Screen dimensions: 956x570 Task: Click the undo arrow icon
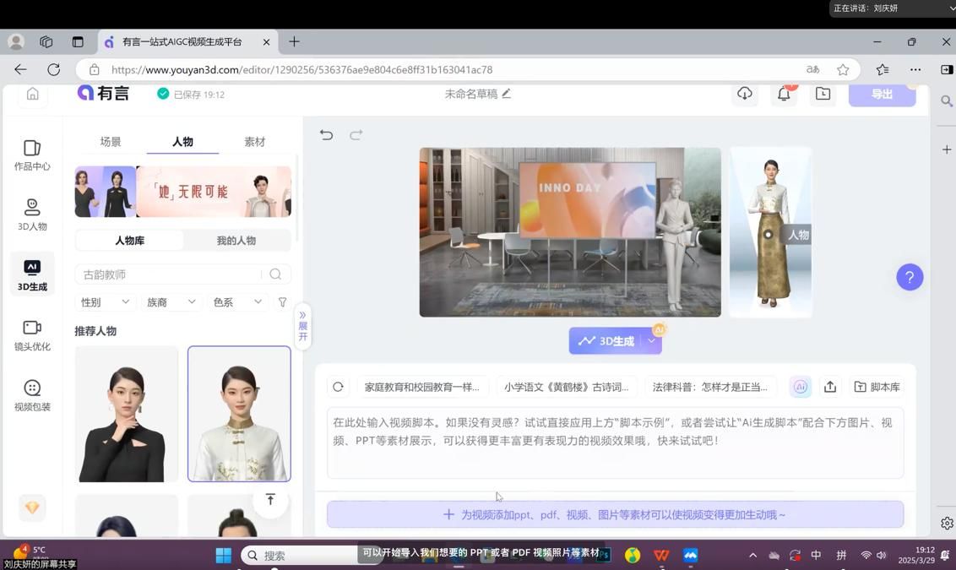(327, 135)
